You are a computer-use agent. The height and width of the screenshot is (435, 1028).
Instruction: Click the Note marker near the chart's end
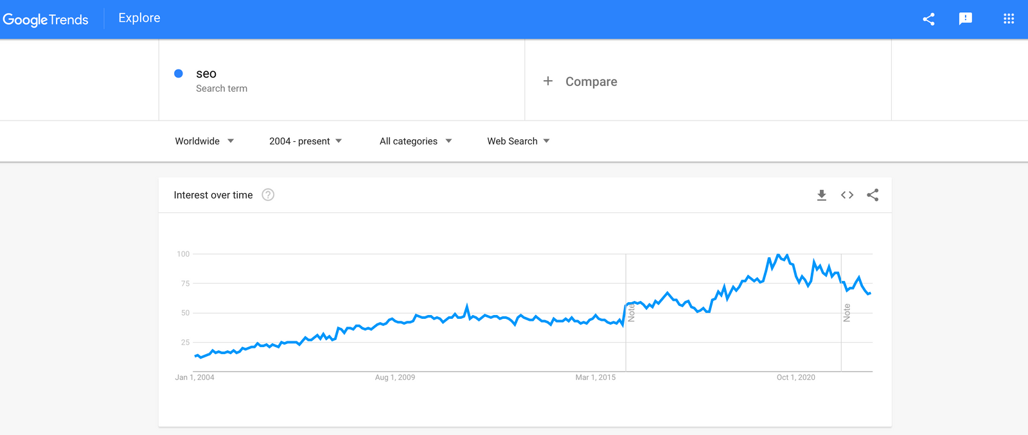click(x=847, y=312)
